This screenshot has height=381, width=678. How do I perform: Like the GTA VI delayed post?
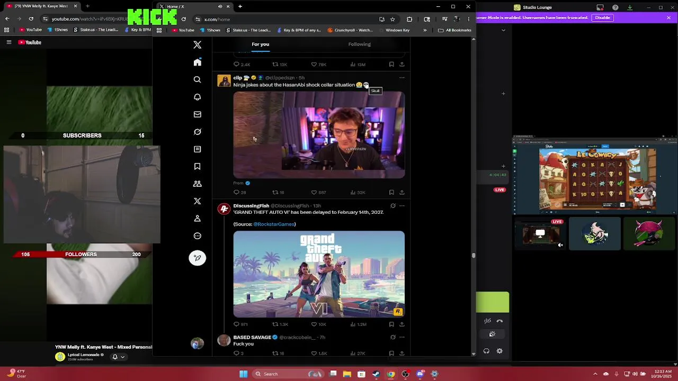pyautogui.click(x=314, y=324)
